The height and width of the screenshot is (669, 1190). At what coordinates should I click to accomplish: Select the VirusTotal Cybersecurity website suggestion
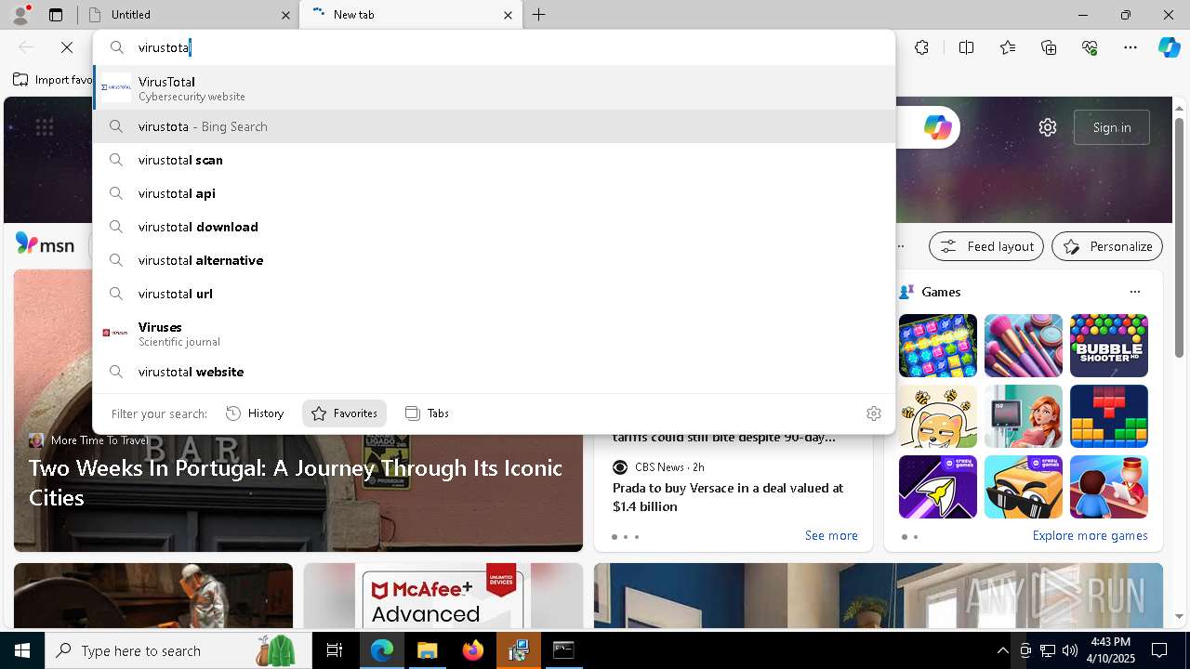pos(494,88)
